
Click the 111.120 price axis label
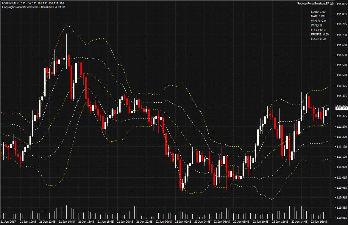click(342, 157)
